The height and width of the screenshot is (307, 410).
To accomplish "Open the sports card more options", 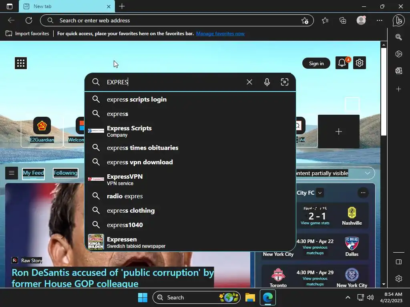I will click(x=363, y=193).
